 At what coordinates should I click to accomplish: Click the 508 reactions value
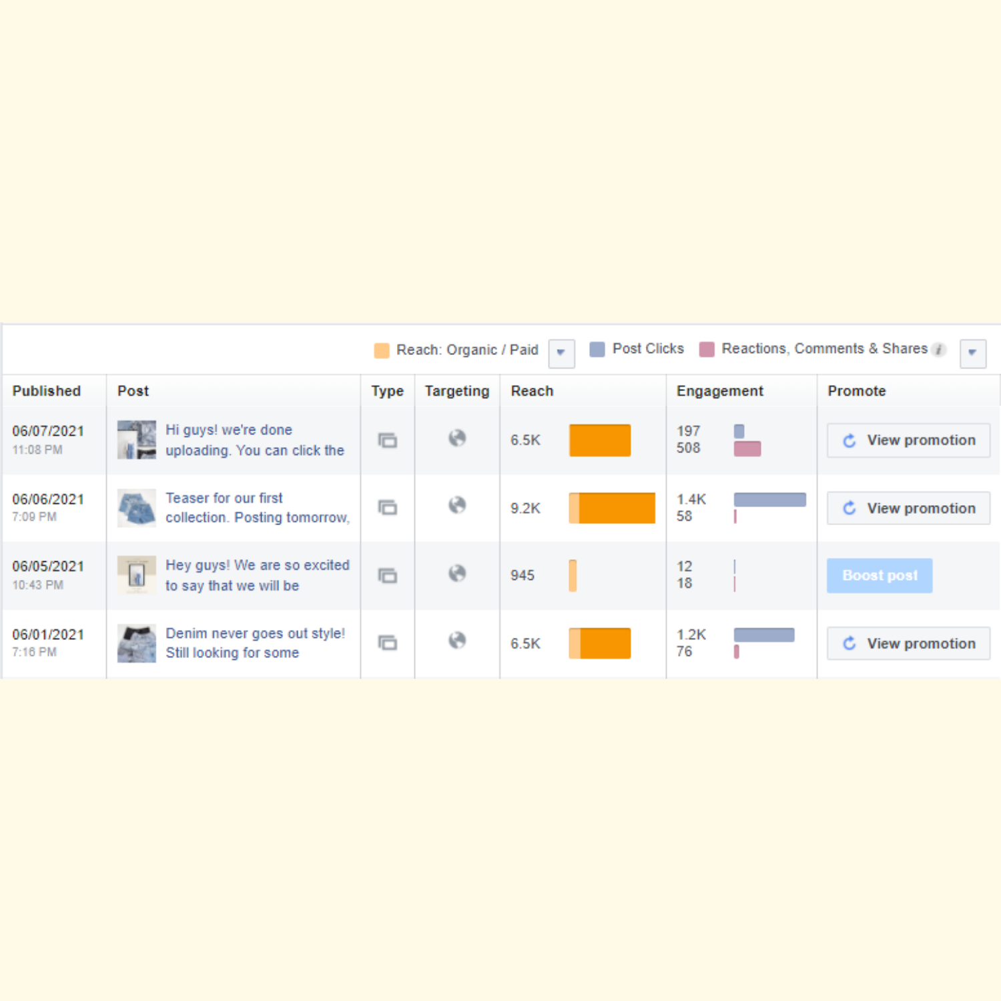point(689,448)
